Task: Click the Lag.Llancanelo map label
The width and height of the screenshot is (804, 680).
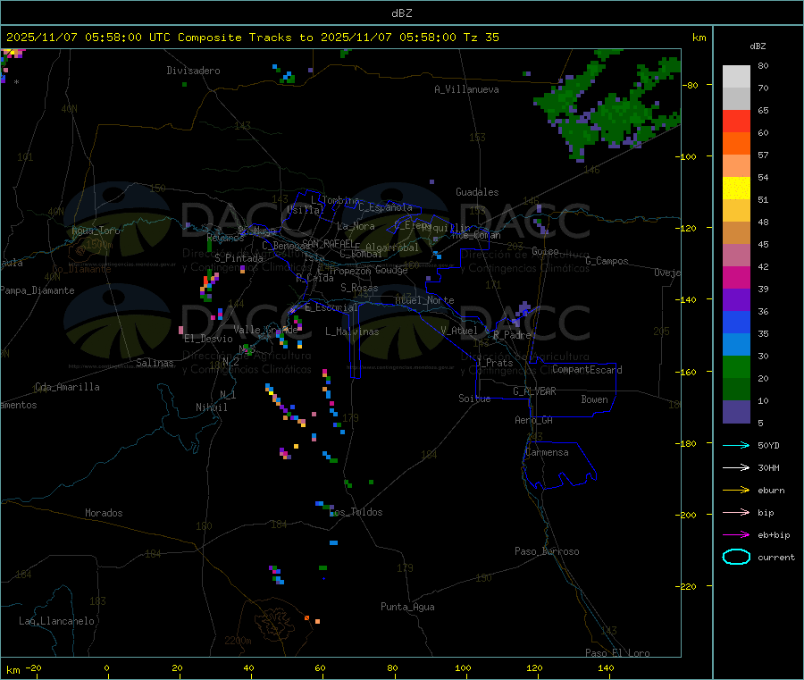Action: [x=56, y=621]
